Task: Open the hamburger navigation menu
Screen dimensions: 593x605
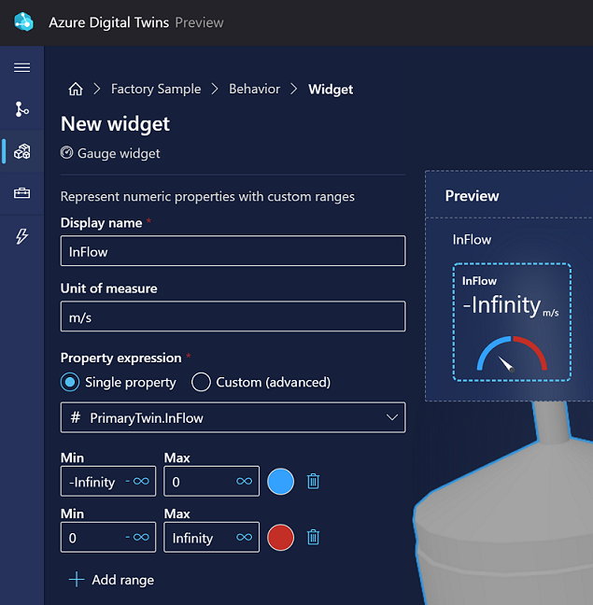Action: pyautogui.click(x=22, y=67)
